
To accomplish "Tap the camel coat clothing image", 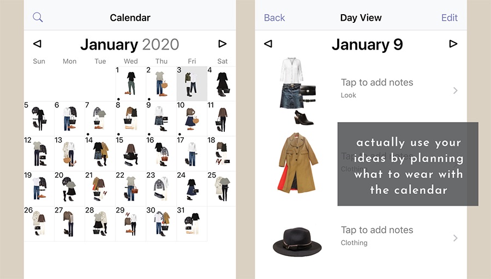I will coord(298,162).
